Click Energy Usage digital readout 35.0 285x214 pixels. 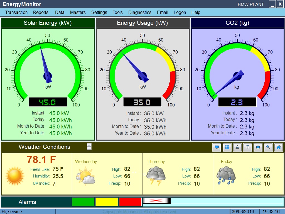[x=142, y=102]
